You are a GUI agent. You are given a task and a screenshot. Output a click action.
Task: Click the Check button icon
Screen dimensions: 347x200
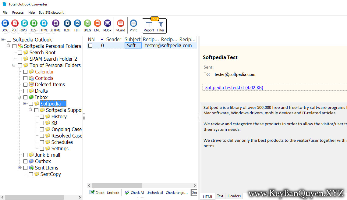click(92, 192)
